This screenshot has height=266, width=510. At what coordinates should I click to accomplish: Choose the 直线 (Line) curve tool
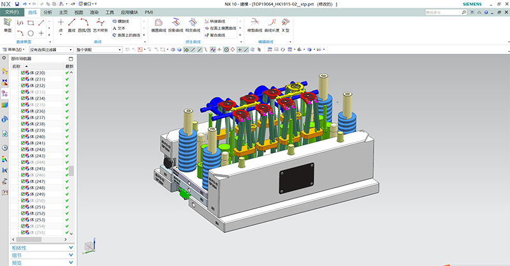(x=71, y=26)
